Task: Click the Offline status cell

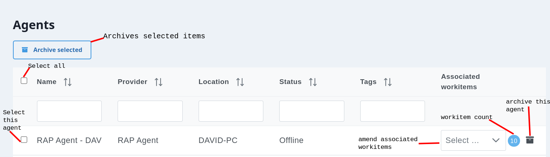Action: (x=291, y=140)
